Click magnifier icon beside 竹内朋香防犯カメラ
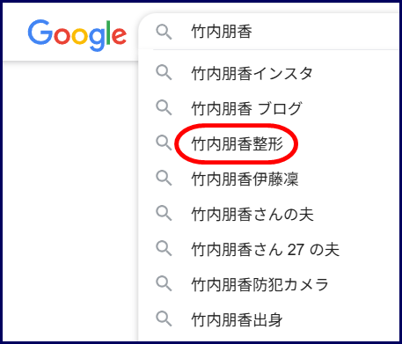Viewport: 402px width, 344px height. coord(164,283)
